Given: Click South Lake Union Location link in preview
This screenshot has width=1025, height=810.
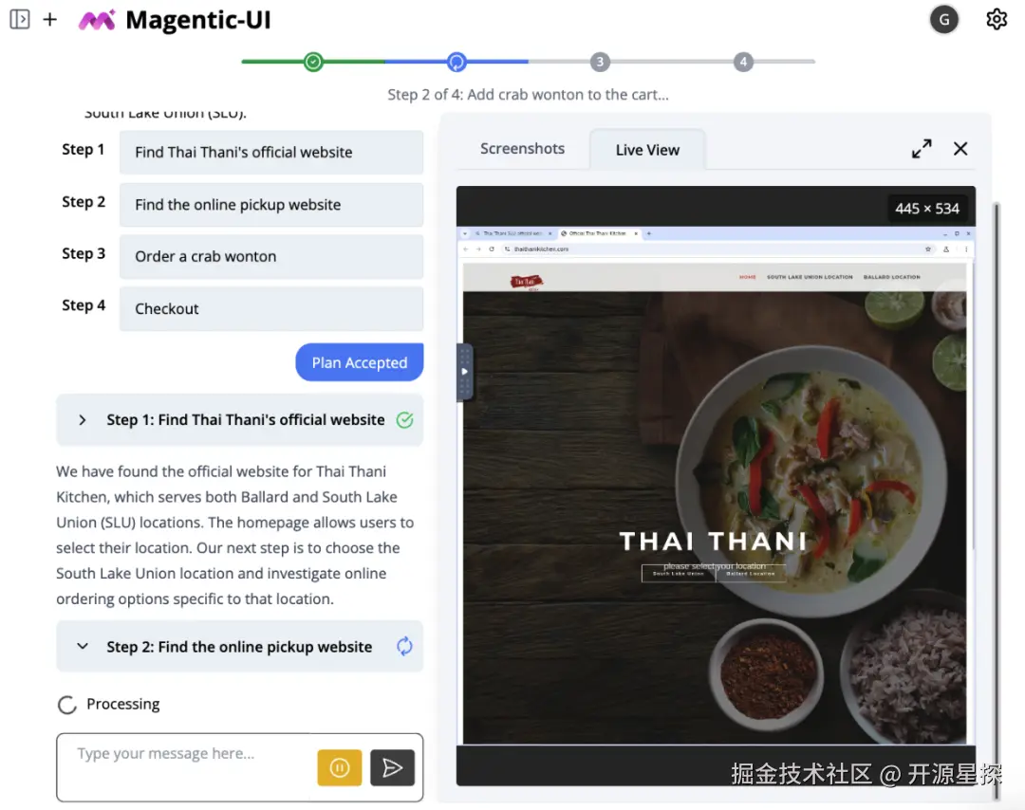Looking at the screenshot, I should tap(810, 277).
